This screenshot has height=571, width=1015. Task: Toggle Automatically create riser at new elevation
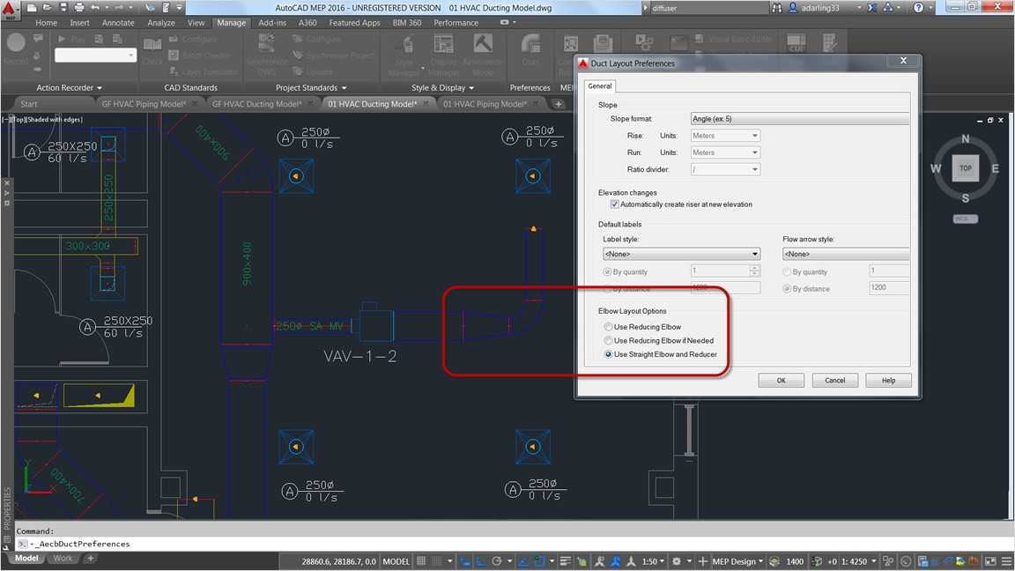tap(614, 204)
